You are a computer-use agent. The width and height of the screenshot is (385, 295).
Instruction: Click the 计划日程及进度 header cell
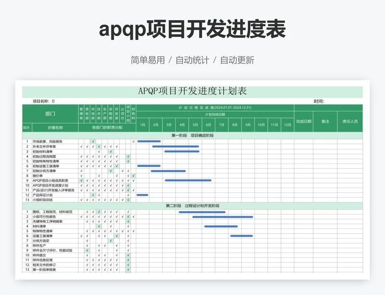point(215,108)
